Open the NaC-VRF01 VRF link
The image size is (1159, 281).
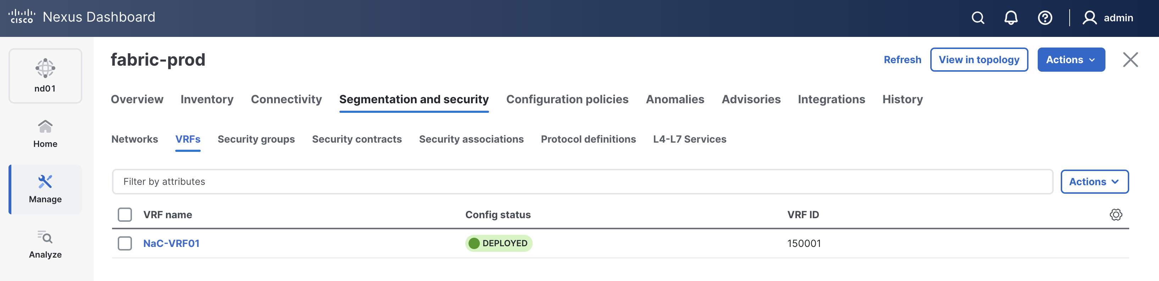point(171,244)
